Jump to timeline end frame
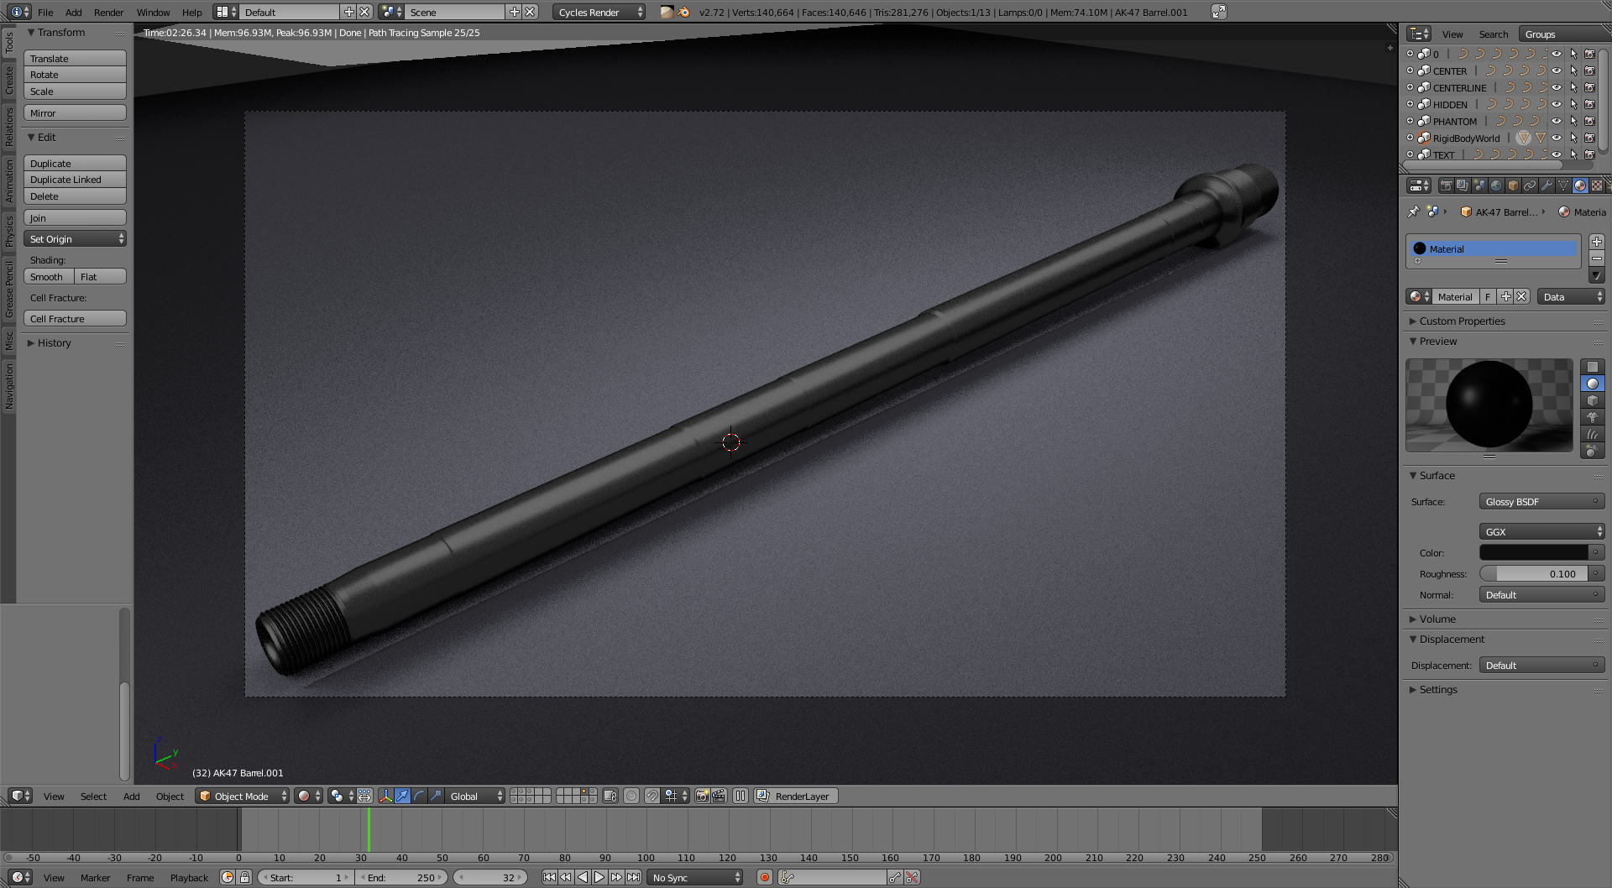 633,877
